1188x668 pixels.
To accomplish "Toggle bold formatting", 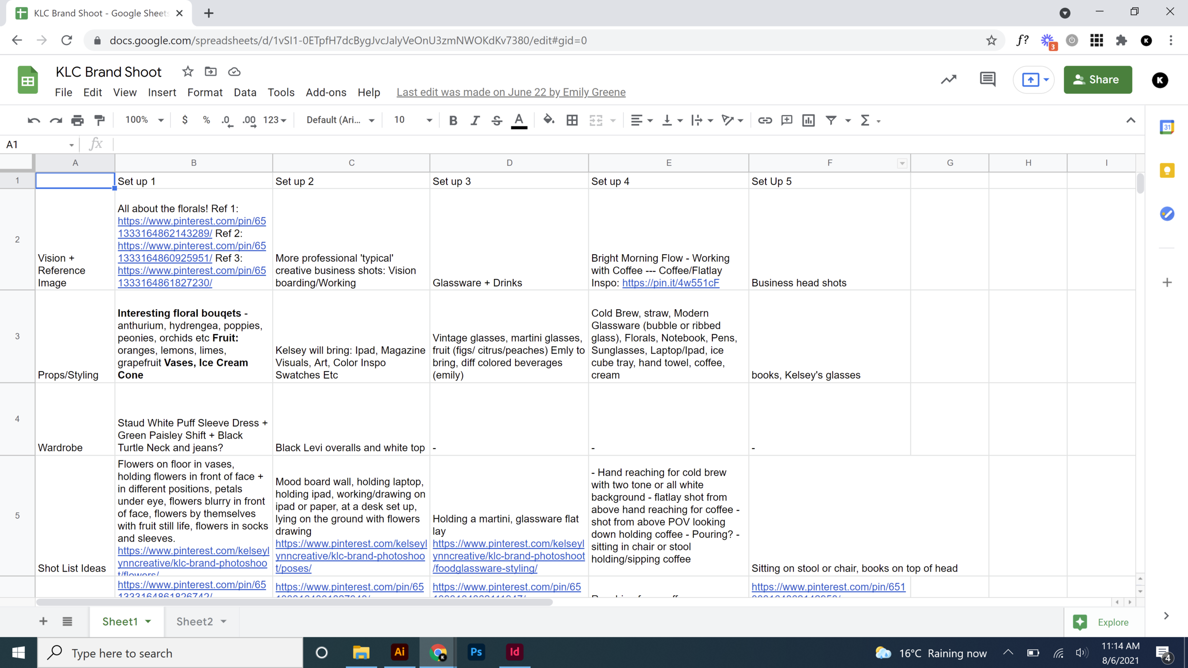I will (453, 120).
